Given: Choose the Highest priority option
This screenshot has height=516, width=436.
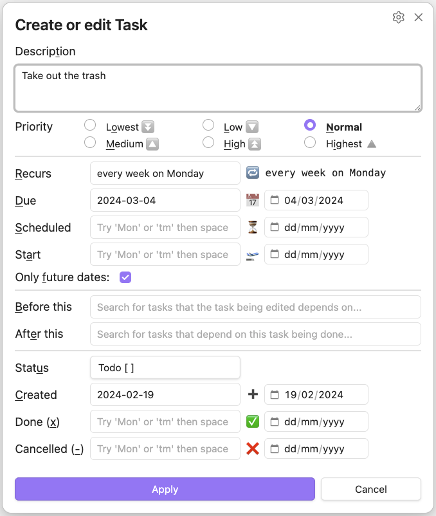Looking at the screenshot, I should pyautogui.click(x=310, y=143).
